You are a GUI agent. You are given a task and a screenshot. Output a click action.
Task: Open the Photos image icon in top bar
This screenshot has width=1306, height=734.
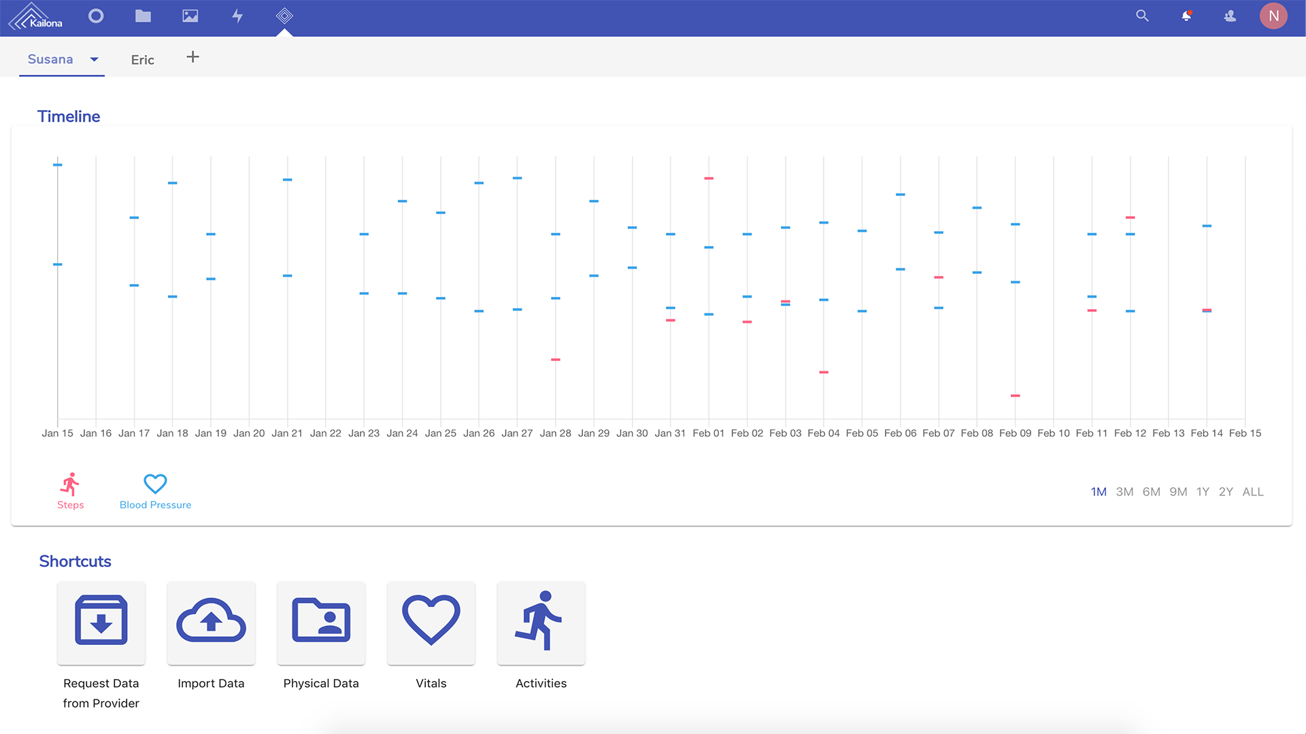[190, 16]
